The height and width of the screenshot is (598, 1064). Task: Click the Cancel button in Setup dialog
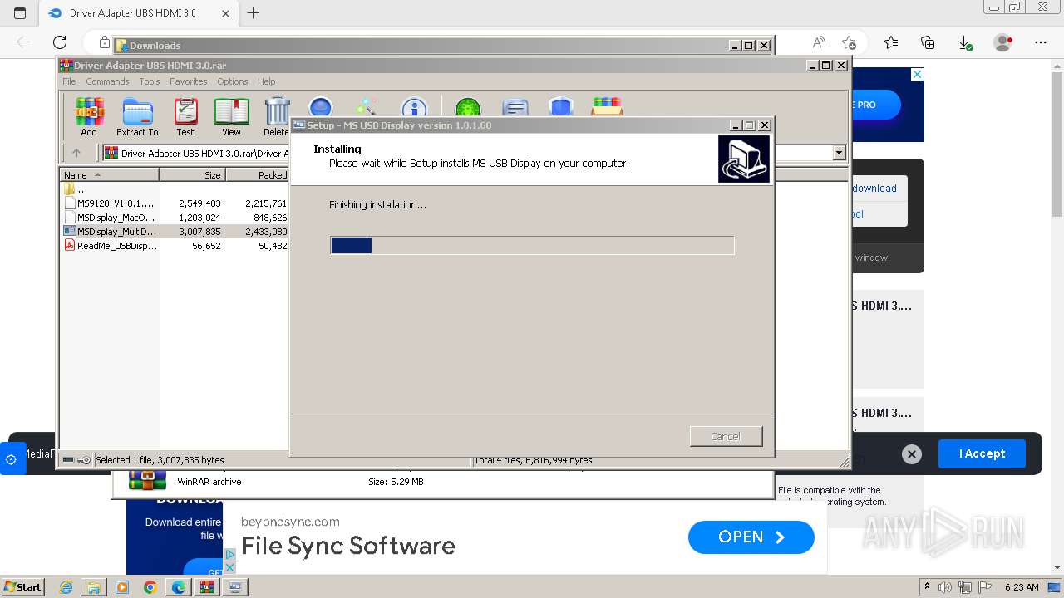[726, 436]
